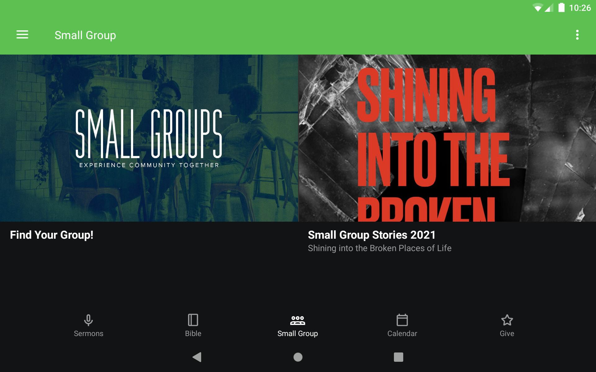
Task: Open the Shining Into The Broken thumbnail
Action: pyautogui.click(x=447, y=138)
